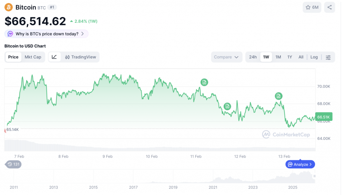This screenshot has height=195, width=342.
Task: Expand the Compare dropdown
Action: pyautogui.click(x=226, y=57)
